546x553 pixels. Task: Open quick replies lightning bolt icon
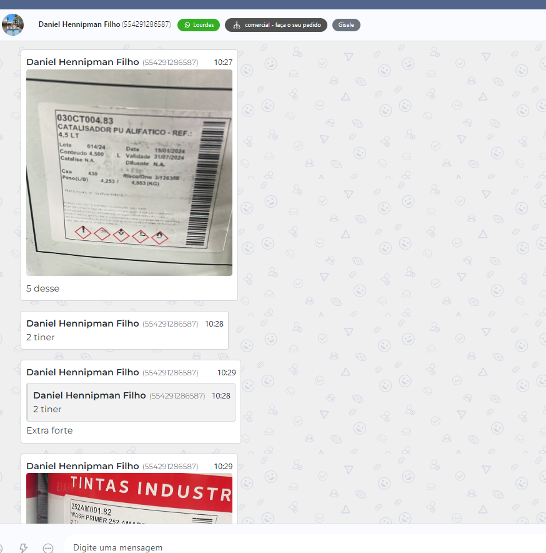pos(24,547)
